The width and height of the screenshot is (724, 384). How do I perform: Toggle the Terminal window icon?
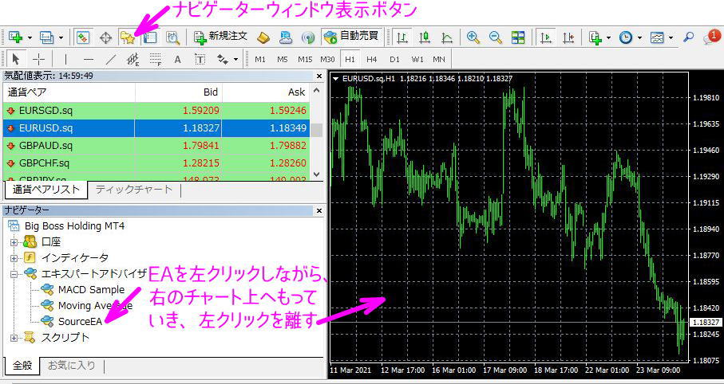pyautogui.click(x=150, y=37)
